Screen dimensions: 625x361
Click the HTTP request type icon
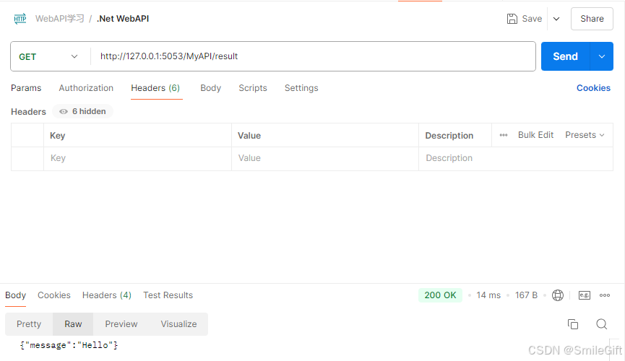pos(20,19)
